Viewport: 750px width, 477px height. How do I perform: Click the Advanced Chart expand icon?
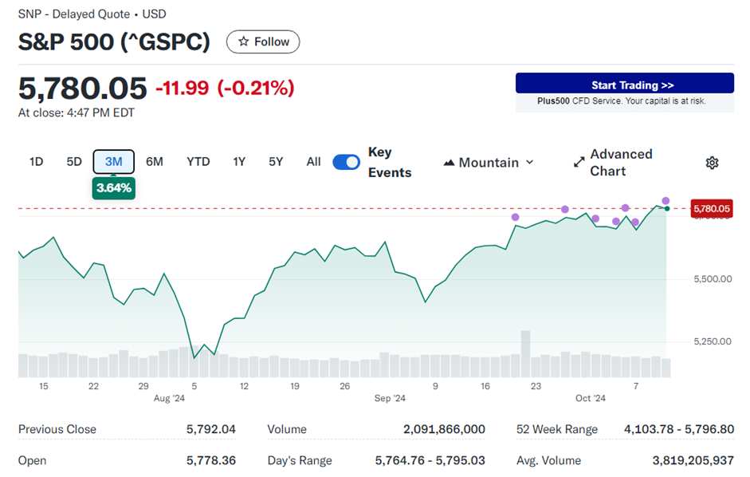(x=579, y=161)
